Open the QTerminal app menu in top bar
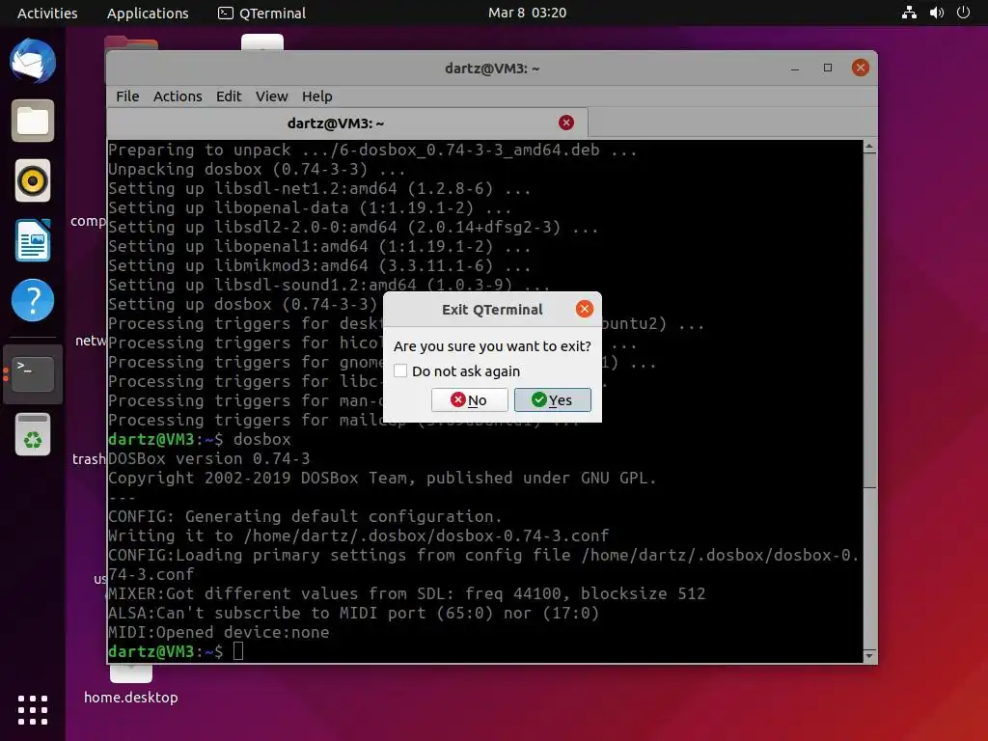Screen dimensions: 988x741 tap(261, 13)
